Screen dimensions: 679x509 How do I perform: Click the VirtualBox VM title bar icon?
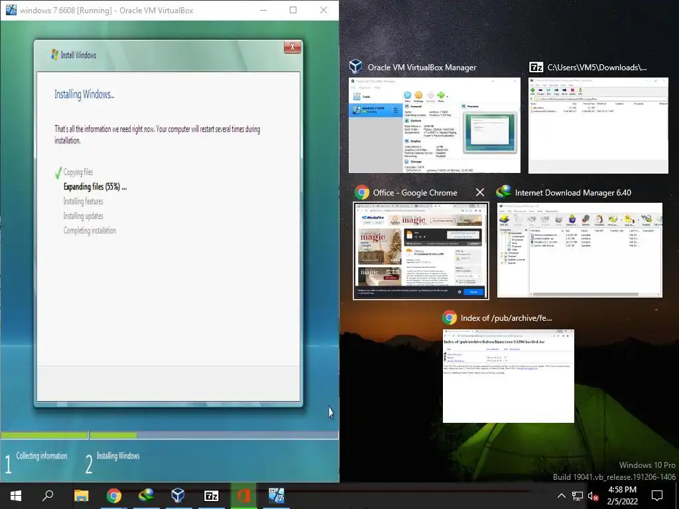pyautogui.click(x=11, y=10)
